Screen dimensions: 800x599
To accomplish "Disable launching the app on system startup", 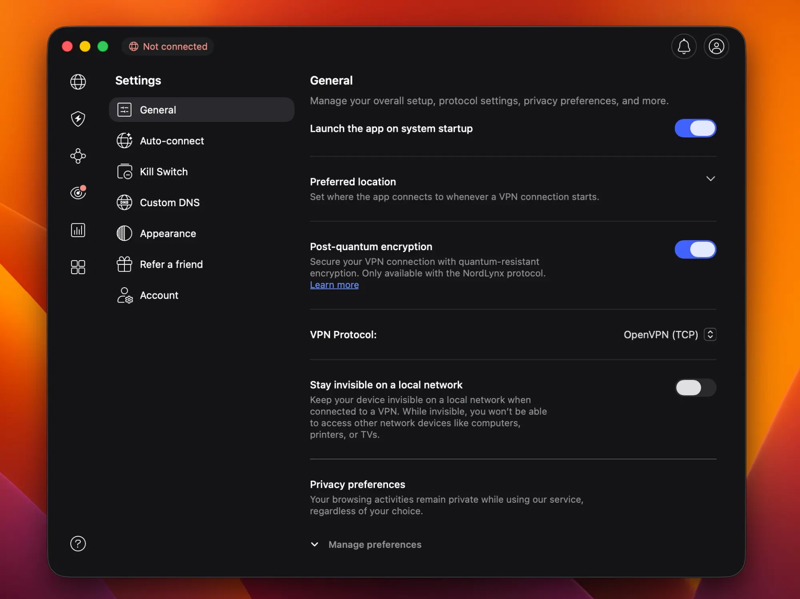I will (695, 128).
